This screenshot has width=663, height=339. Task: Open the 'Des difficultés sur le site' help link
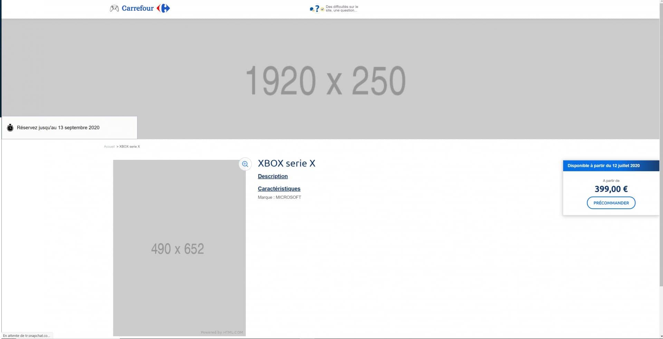(342, 9)
